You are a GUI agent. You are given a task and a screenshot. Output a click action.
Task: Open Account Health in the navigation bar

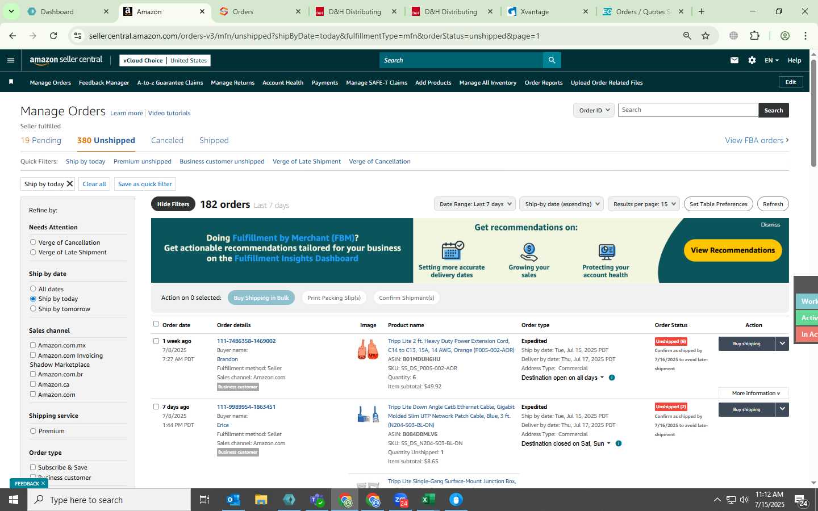(x=283, y=82)
